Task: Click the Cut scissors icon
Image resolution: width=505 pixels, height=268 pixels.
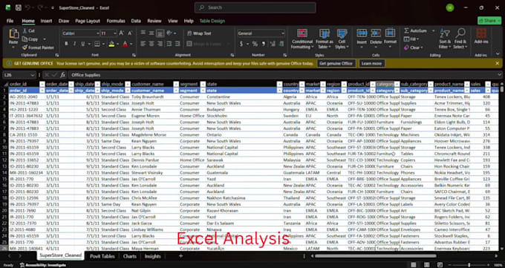Action: click(25, 31)
